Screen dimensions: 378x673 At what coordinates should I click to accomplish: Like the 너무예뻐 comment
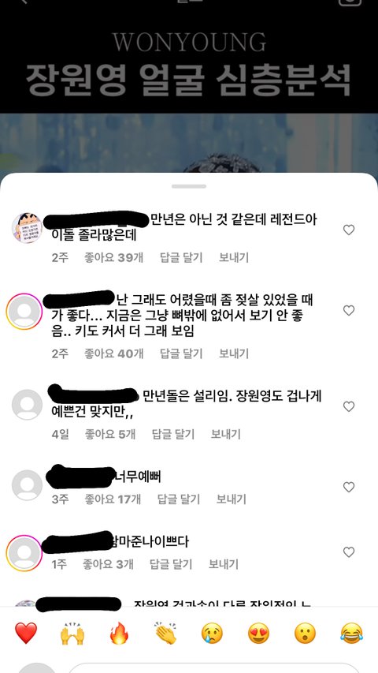tap(349, 487)
